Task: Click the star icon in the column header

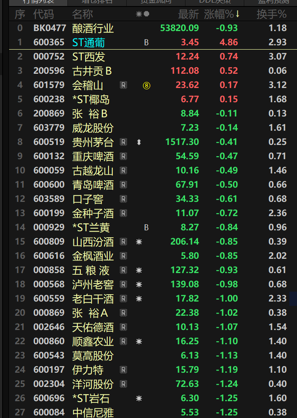Action: click(139, 14)
